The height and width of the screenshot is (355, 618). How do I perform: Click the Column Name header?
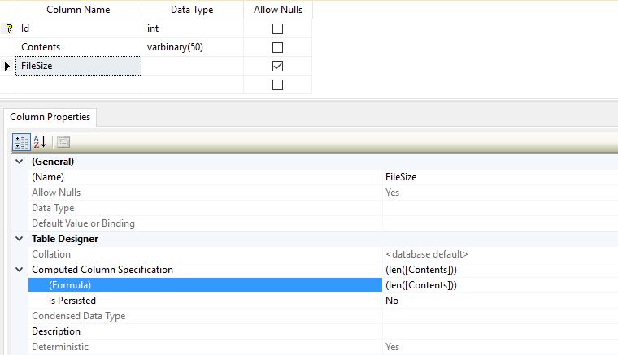tap(78, 10)
